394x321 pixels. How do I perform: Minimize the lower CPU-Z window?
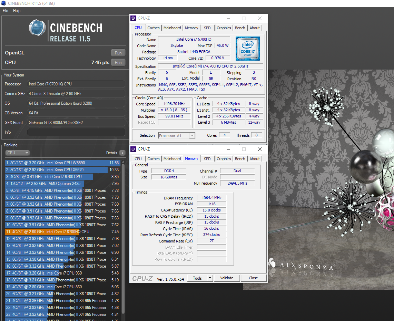(x=228, y=149)
